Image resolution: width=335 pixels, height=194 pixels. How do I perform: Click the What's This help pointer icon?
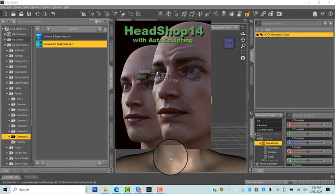323,14
